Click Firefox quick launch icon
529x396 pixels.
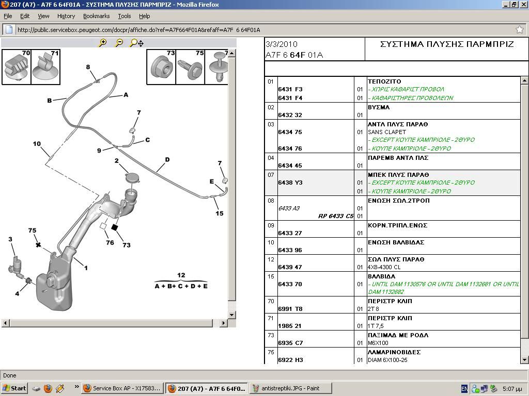[48, 388]
